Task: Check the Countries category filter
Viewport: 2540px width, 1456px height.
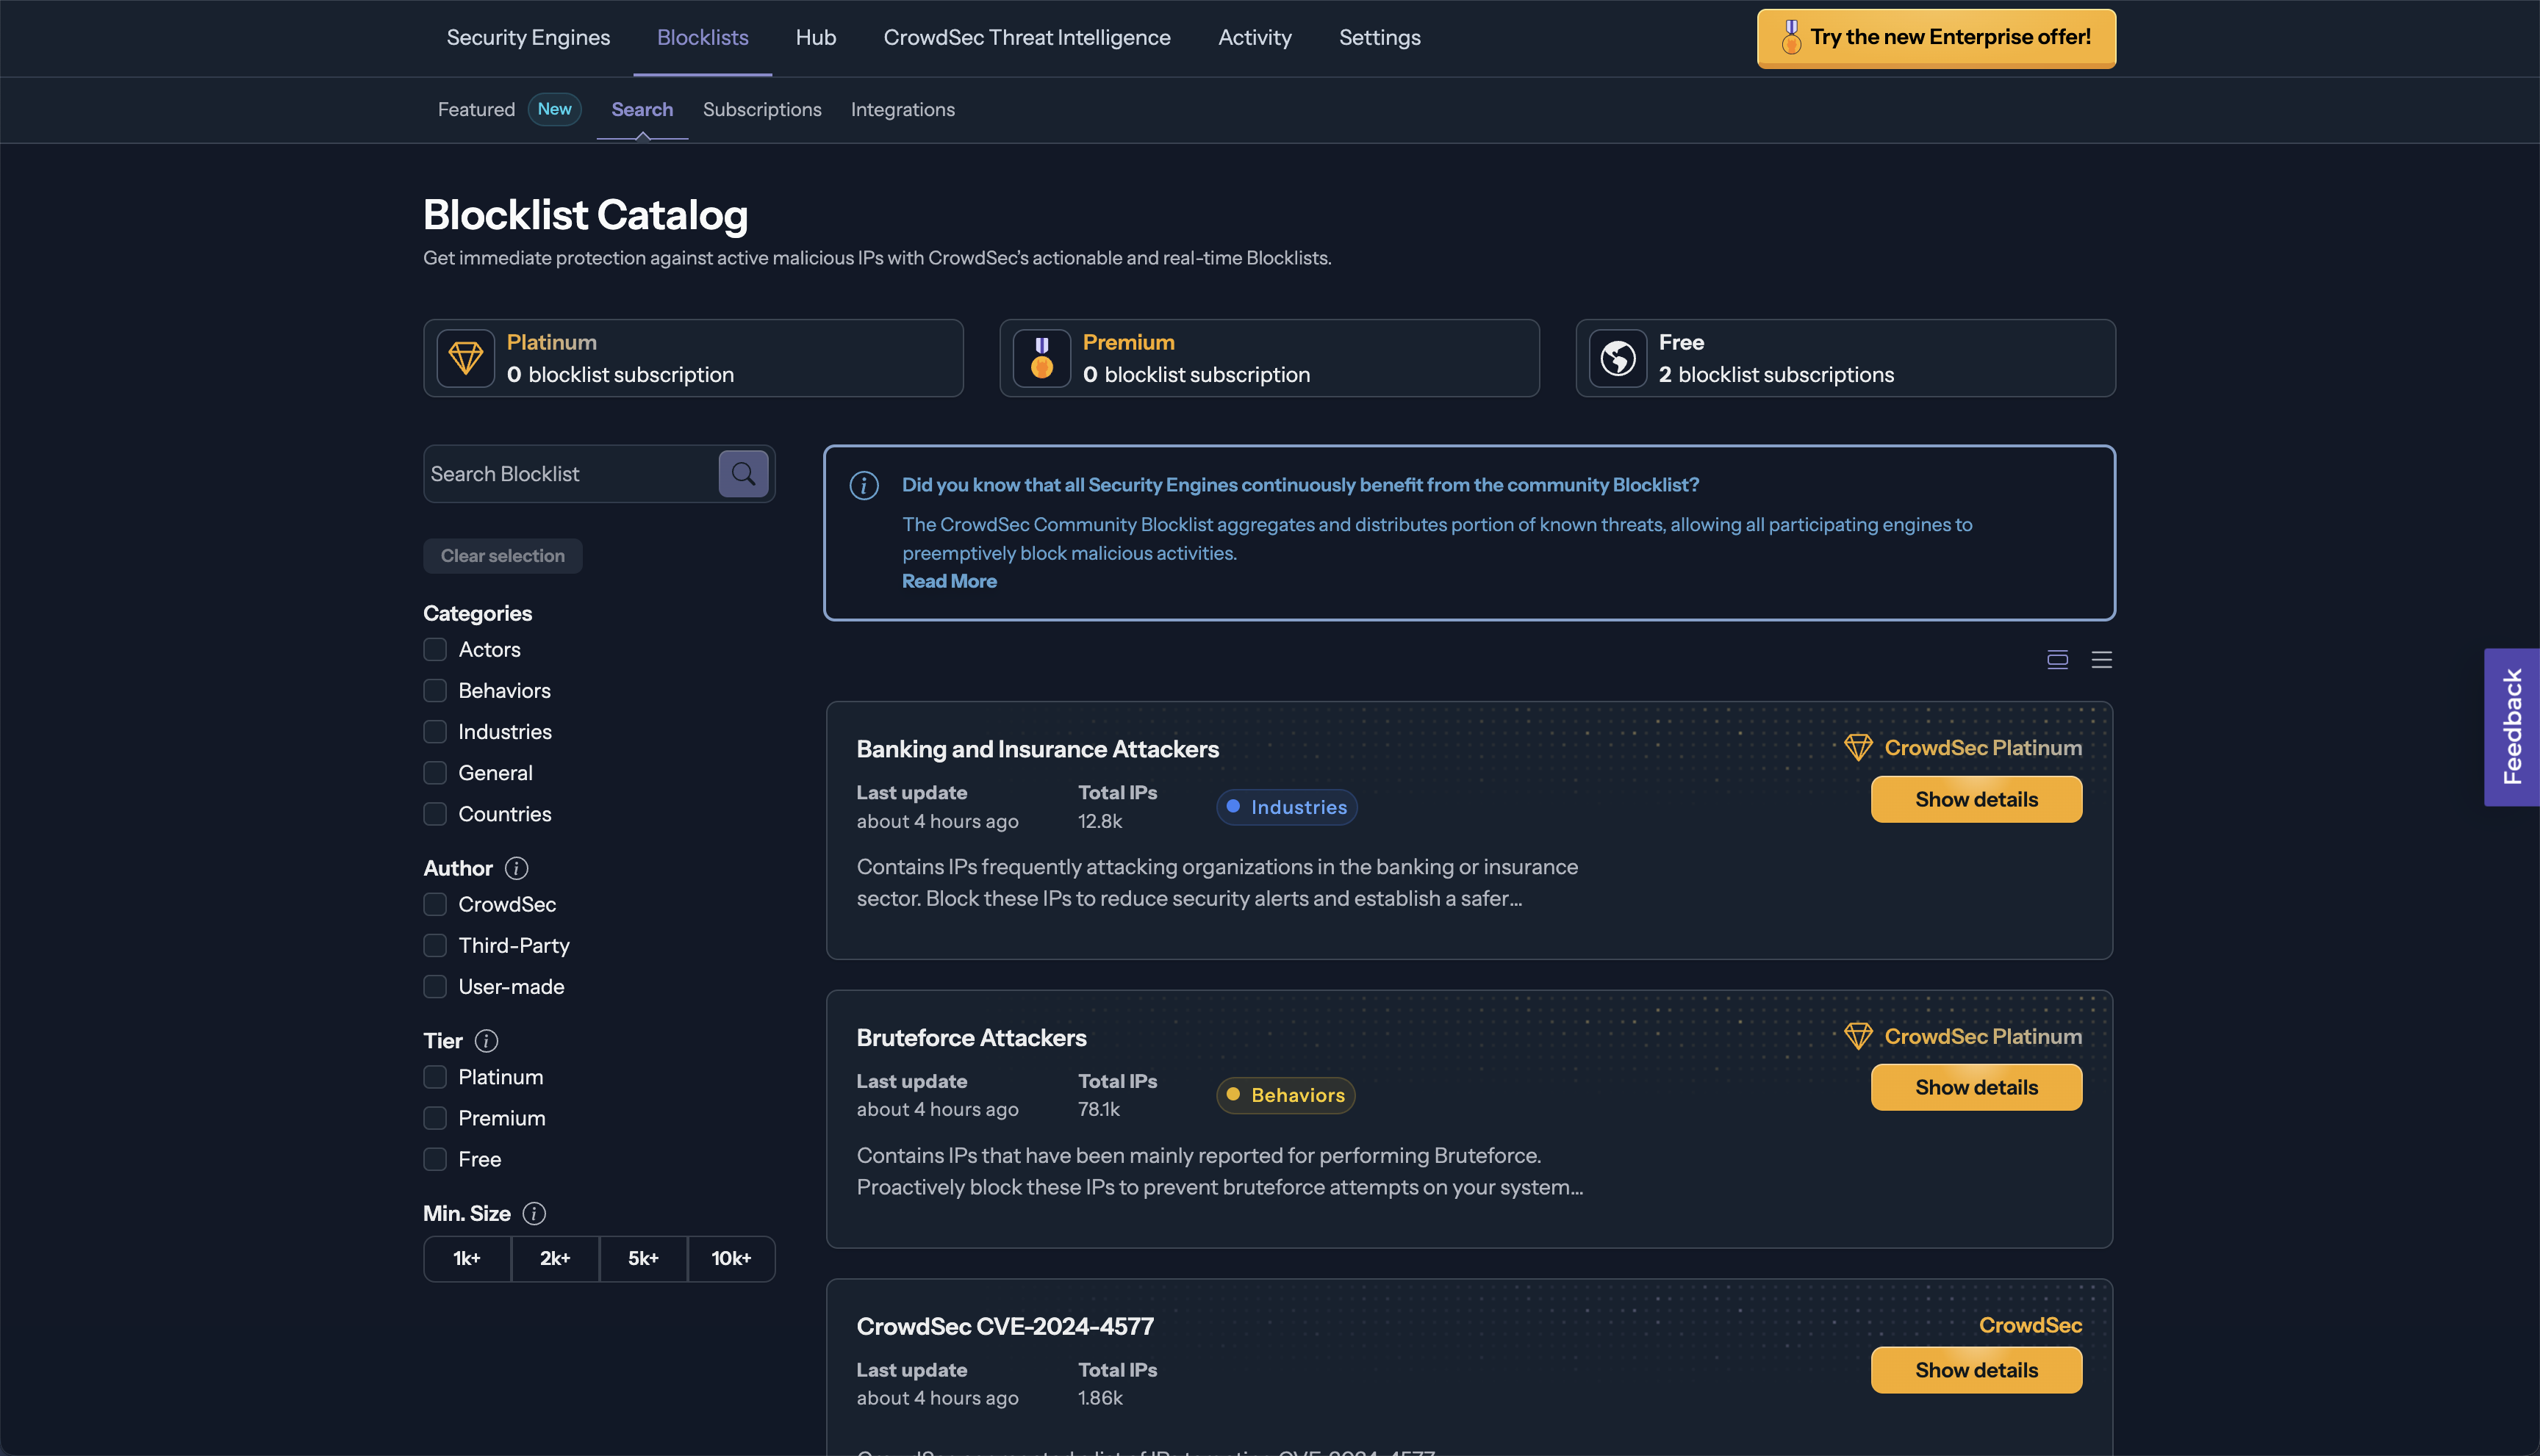Action: tap(435, 814)
